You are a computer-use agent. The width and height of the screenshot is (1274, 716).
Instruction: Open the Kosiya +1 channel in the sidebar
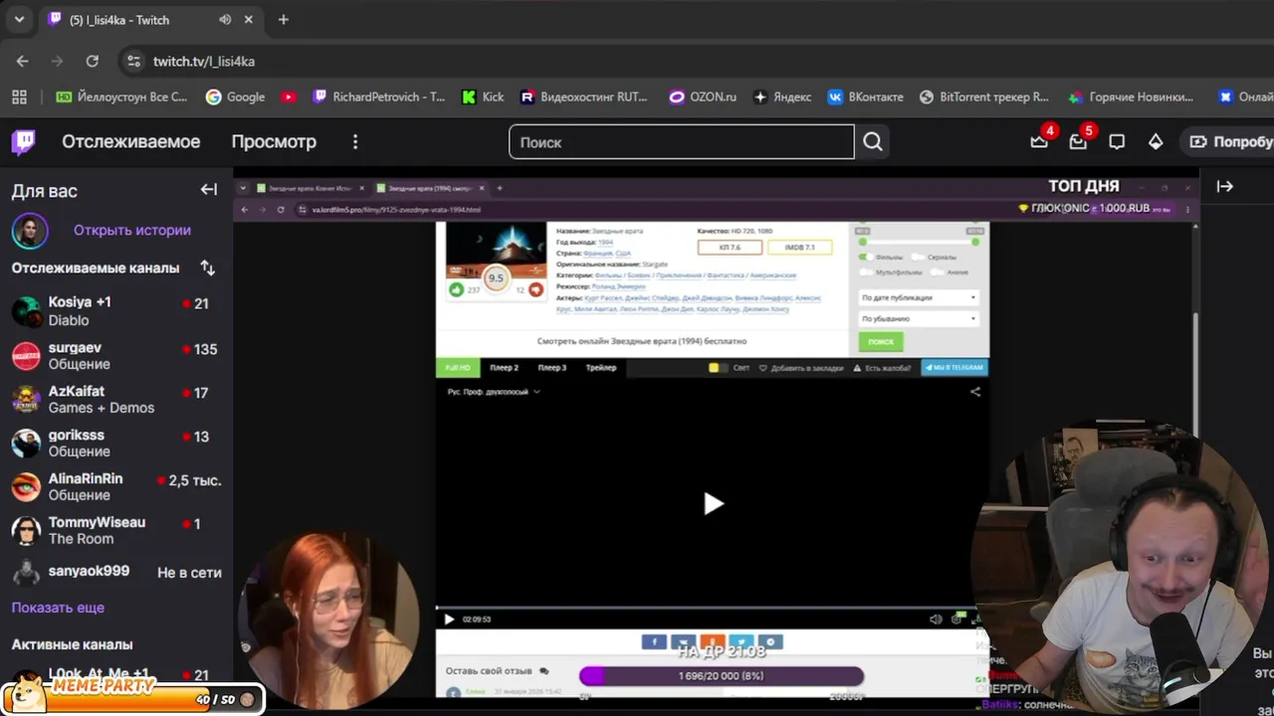tap(116, 311)
